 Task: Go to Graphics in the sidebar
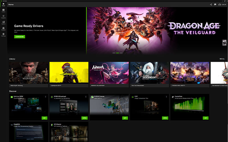pos(3,16)
